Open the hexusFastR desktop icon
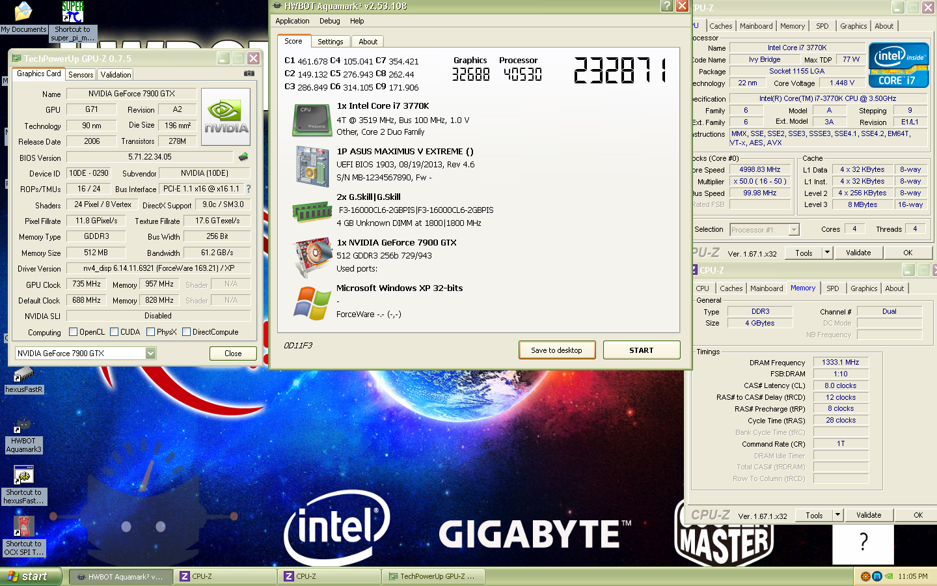937x586 pixels. pyautogui.click(x=24, y=380)
